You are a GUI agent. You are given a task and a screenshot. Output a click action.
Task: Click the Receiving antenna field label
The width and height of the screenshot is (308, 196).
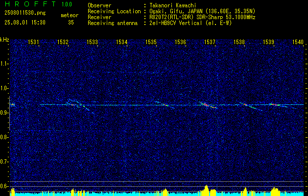pos(113,23)
